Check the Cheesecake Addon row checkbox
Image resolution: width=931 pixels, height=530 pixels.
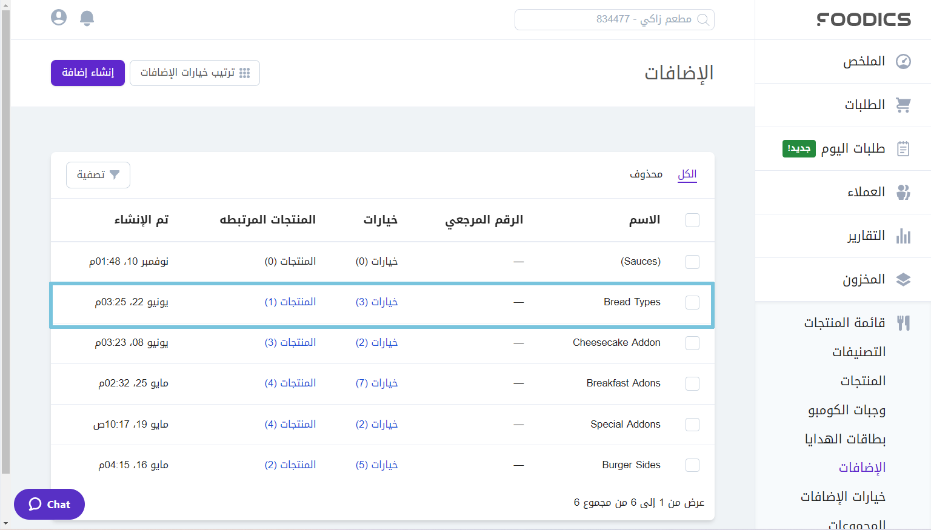692,343
